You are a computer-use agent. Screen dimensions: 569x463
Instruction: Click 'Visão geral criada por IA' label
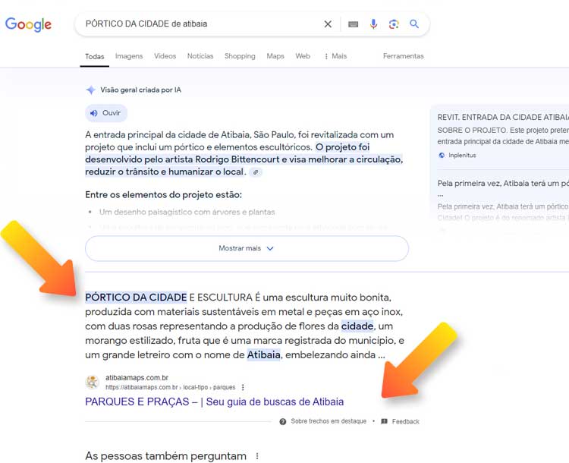click(x=140, y=90)
